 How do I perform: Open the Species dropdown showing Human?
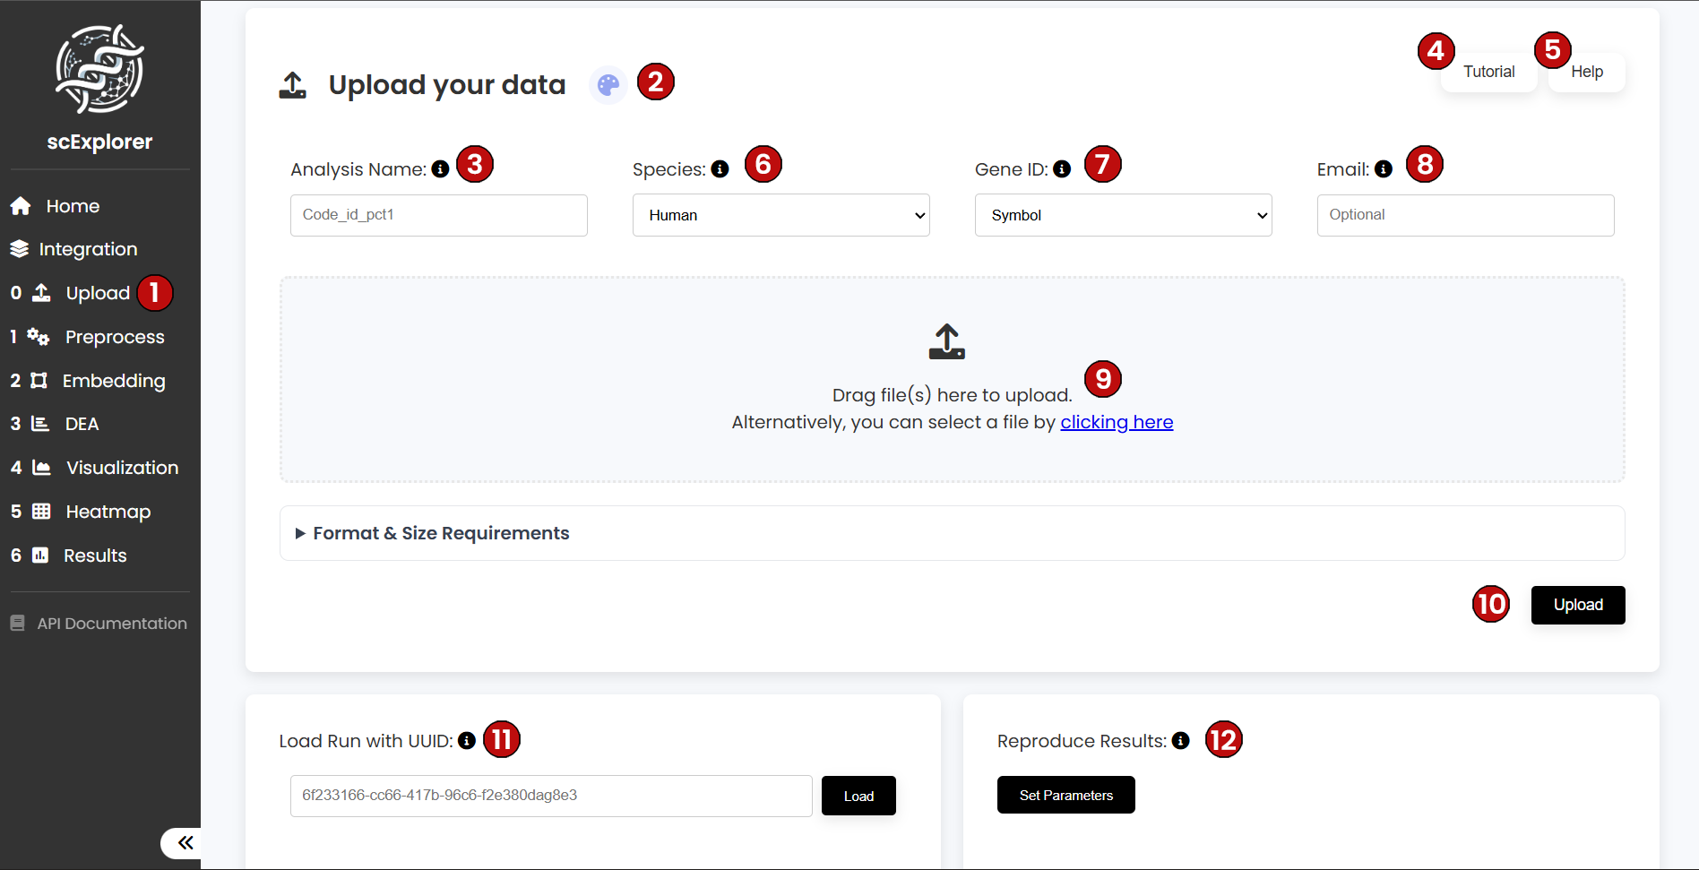781,215
